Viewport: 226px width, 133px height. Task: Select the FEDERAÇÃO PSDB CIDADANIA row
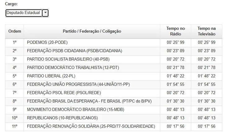coord(114,51)
